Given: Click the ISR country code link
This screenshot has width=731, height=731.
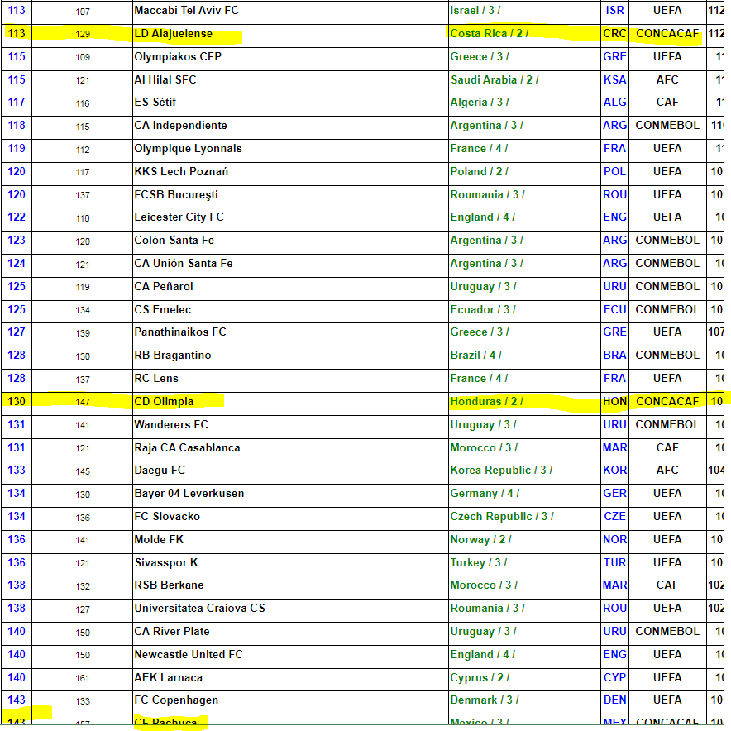Looking at the screenshot, I should click(614, 10).
